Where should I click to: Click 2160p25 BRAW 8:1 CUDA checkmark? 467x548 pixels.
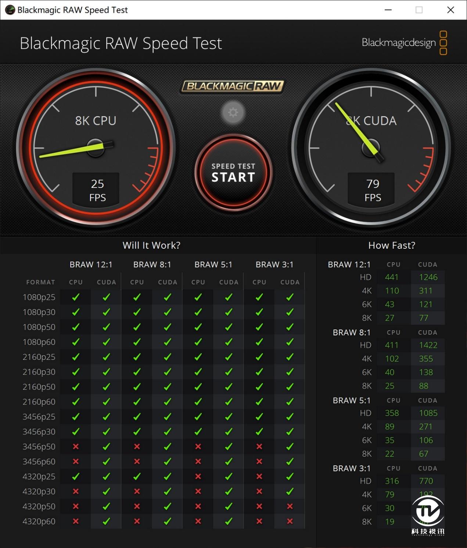point(168,357)
